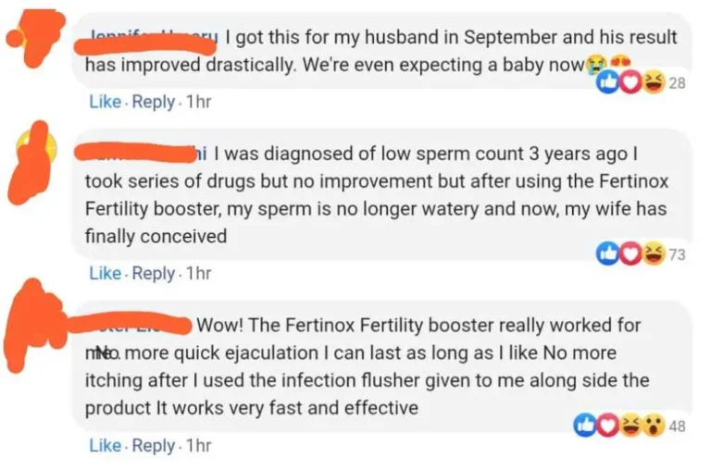This screenshot has width=711, height=469.
Task: Click the 1hr timestamp under the first comment
Action: point(198,102)
